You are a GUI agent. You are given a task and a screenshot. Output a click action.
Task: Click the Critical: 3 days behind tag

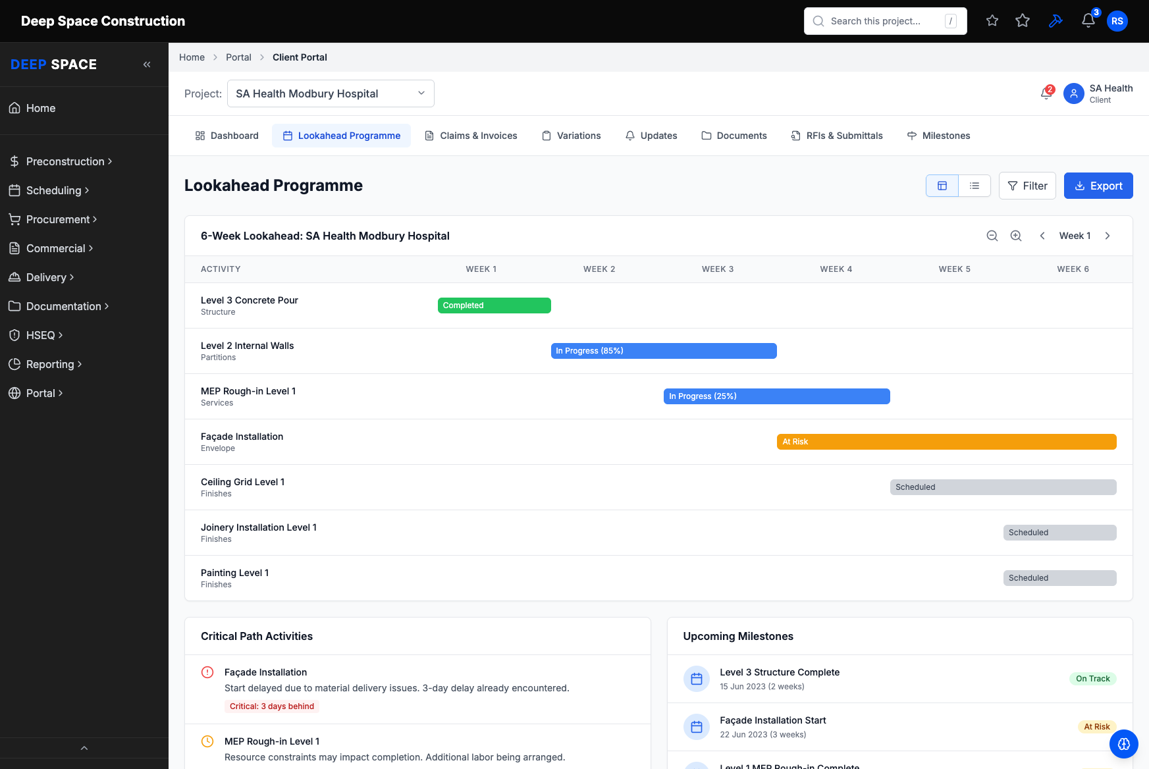pos(272,706)
